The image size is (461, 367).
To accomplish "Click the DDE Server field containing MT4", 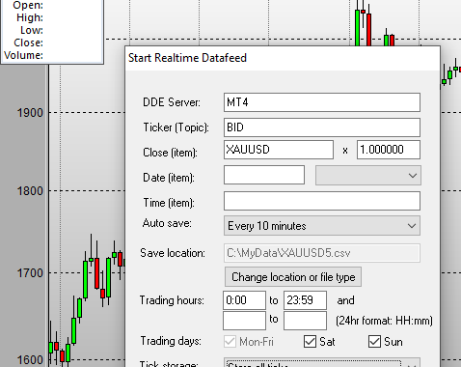I will point(322,102).
